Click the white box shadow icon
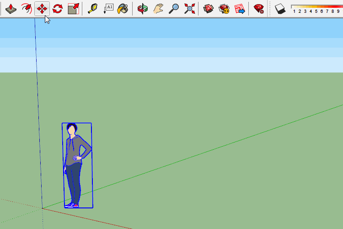The width and height of the screenshot is (343, 229). (280, 8)
